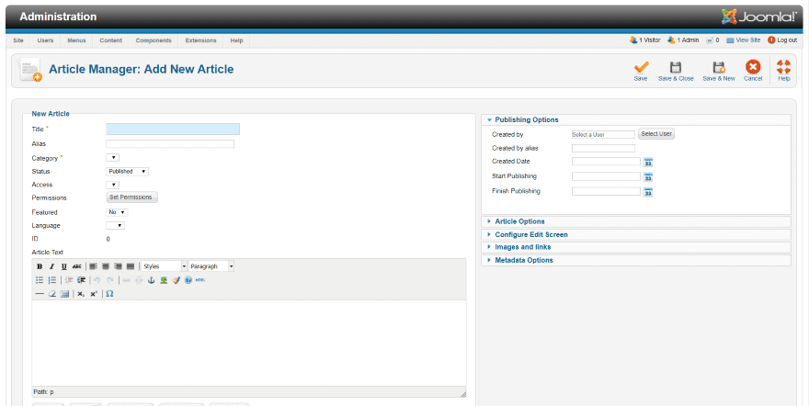
Task: Click the red Cancel icon
Action: coord(753,67)
